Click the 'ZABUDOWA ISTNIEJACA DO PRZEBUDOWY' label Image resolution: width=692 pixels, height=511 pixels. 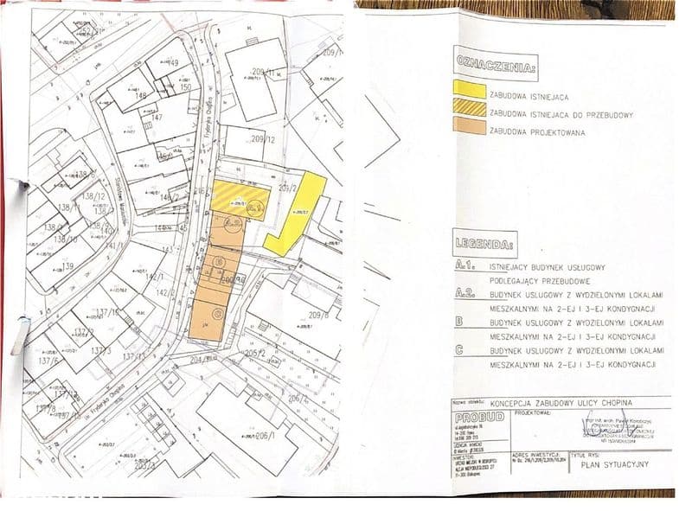click(561, 114)
